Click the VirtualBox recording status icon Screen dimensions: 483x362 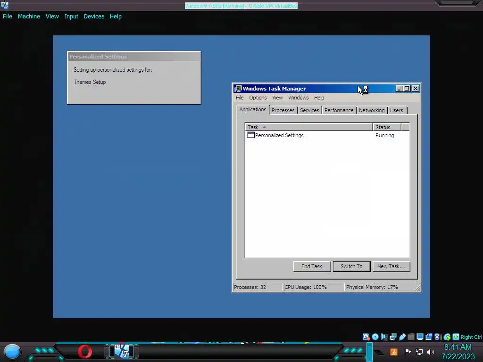(429, 337)
